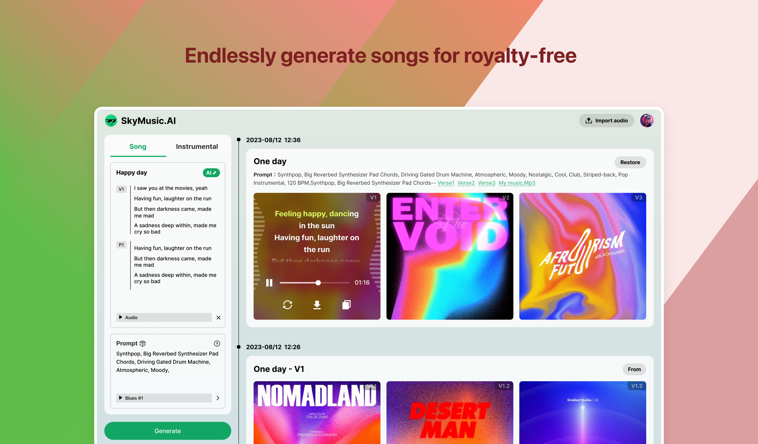Expand the Blues #1 style chevron
The image size is (758, 444).
[218, 398]
